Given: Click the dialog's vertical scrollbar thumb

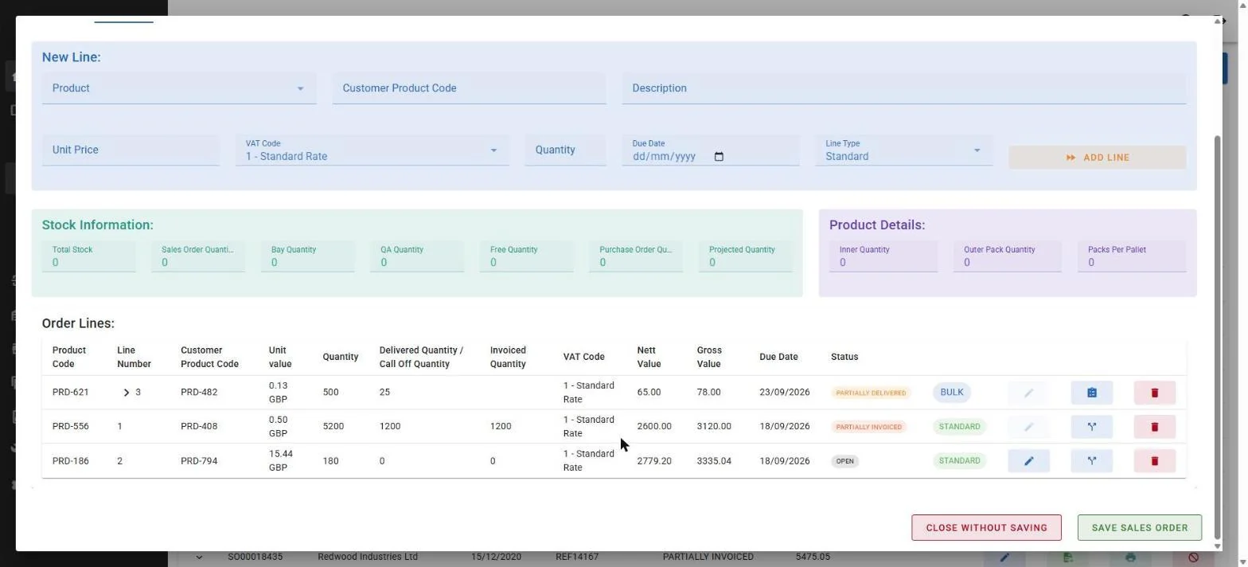Looking at the screenshot, I should [1216, 338].
